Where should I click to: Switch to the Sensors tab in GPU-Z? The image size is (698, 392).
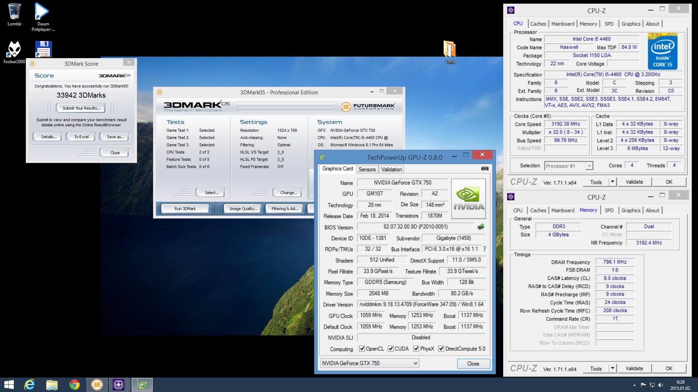click(x=367, y=170)
